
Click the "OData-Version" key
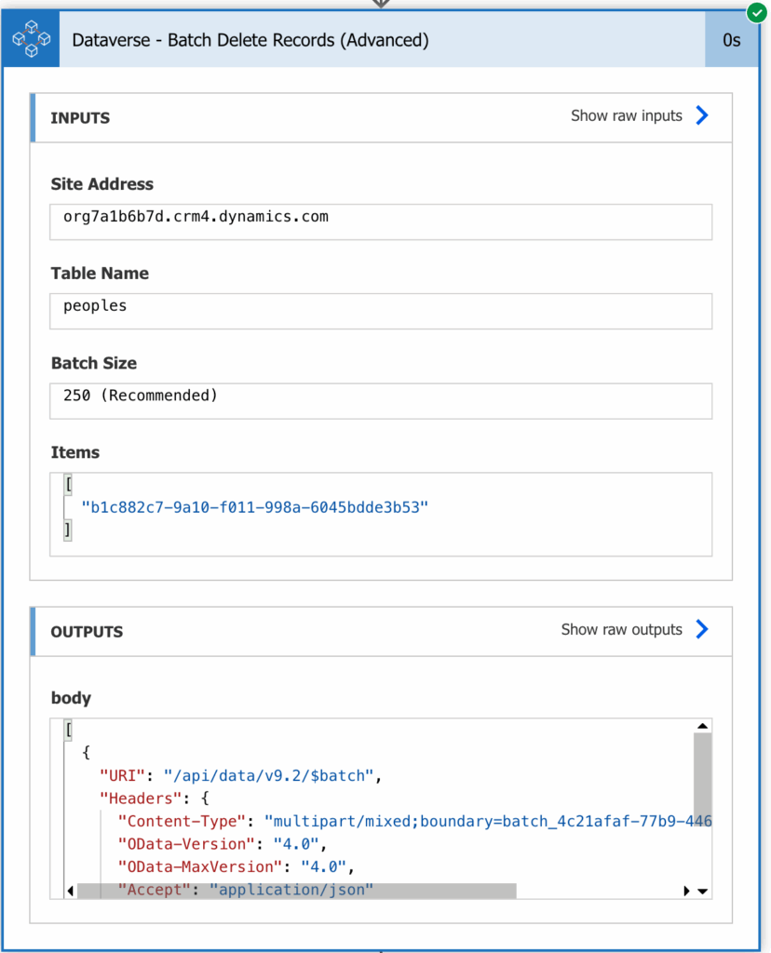186,843
